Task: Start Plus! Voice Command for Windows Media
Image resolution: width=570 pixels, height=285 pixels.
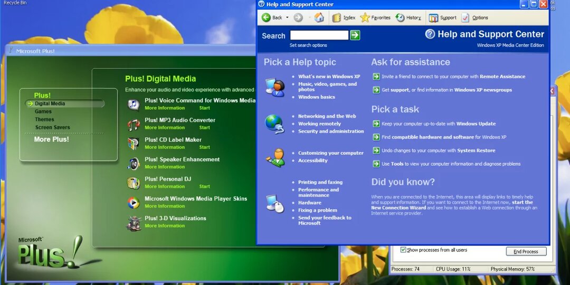Action: tap(204, 108)
